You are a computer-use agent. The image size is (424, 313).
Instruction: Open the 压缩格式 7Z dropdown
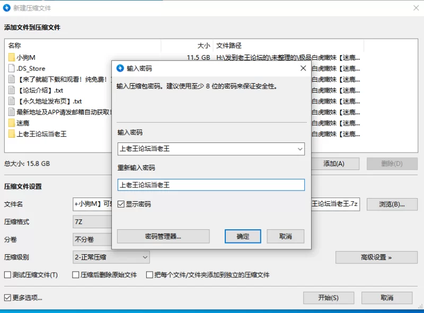click(x=92, y=222)
